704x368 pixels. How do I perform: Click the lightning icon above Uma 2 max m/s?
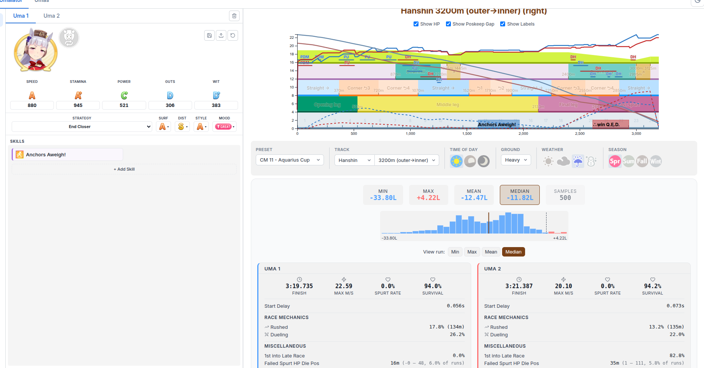click(564, 279)
